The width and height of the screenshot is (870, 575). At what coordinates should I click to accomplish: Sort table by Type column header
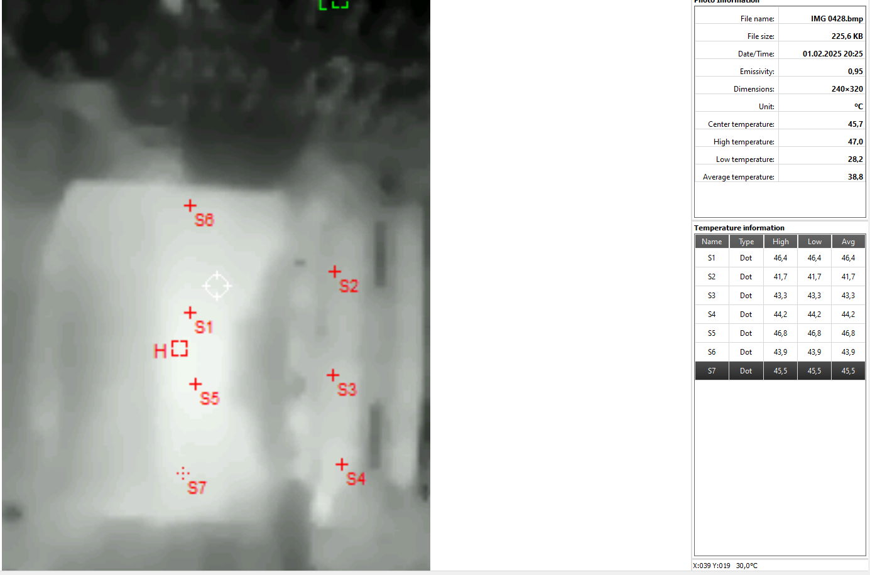click(746, 242)
